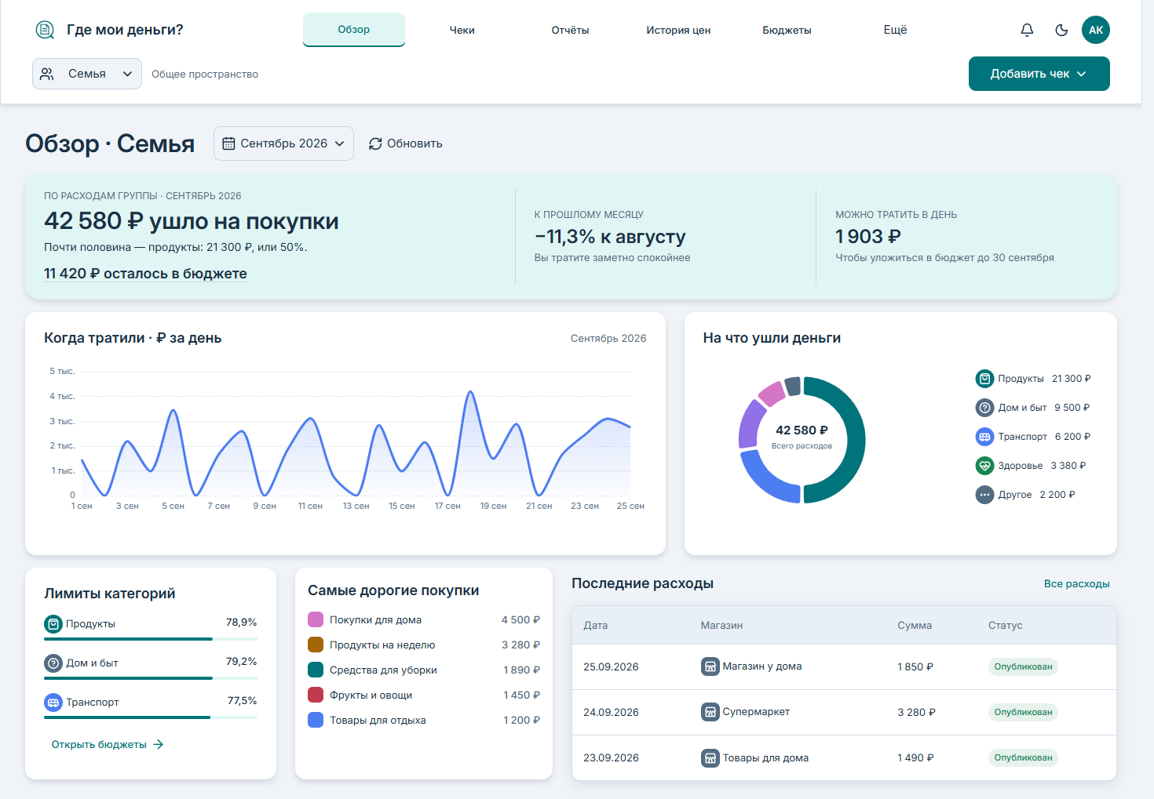Open the notifications bell
The image size is (1154, 799).
[1027, 30]
